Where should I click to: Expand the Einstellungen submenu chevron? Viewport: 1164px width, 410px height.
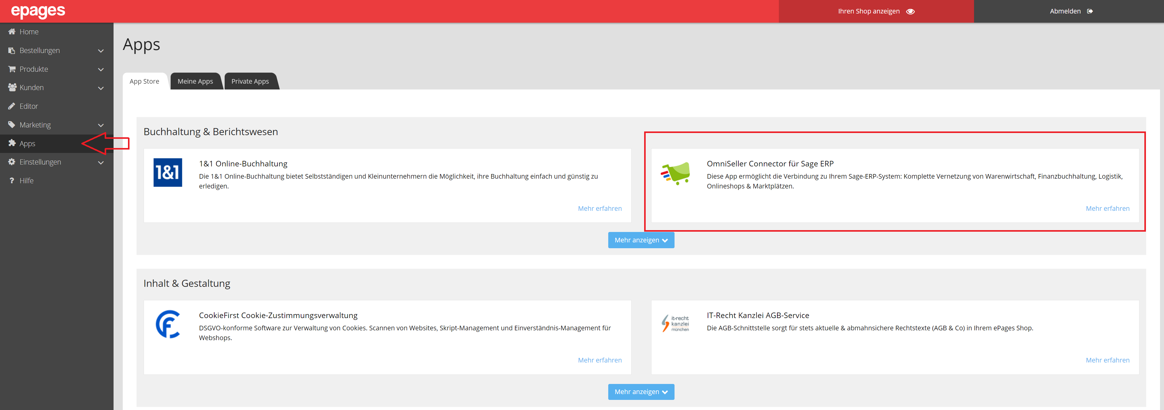pyautogui.click(x=101, y=162)
